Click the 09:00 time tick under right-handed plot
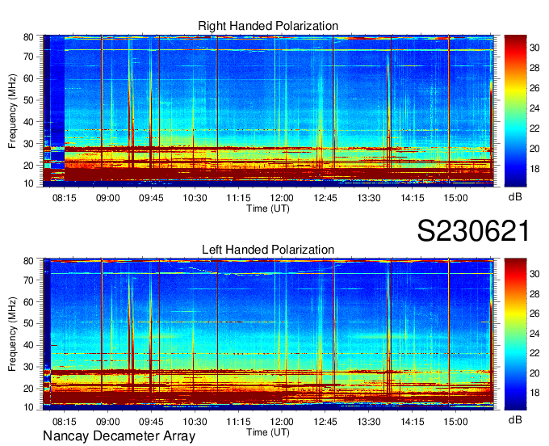This screenshot has width=549, height=446. [108, 198]
